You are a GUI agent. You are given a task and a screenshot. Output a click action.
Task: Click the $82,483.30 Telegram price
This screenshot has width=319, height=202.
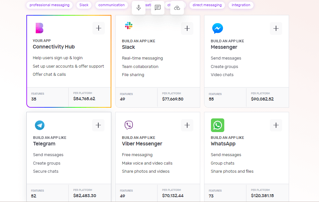coord(85,196)
